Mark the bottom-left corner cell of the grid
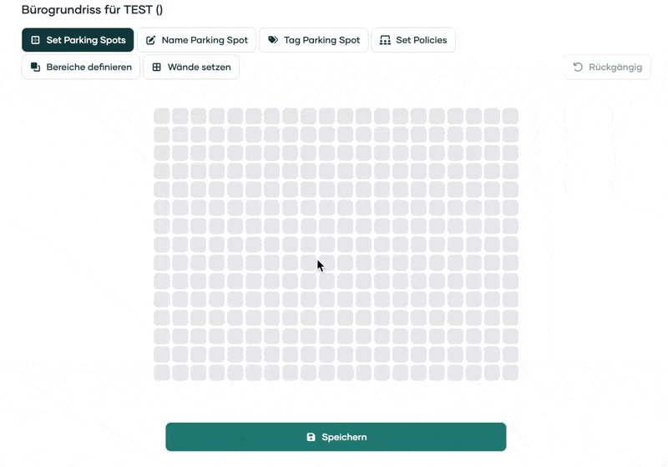 [161, 373]
